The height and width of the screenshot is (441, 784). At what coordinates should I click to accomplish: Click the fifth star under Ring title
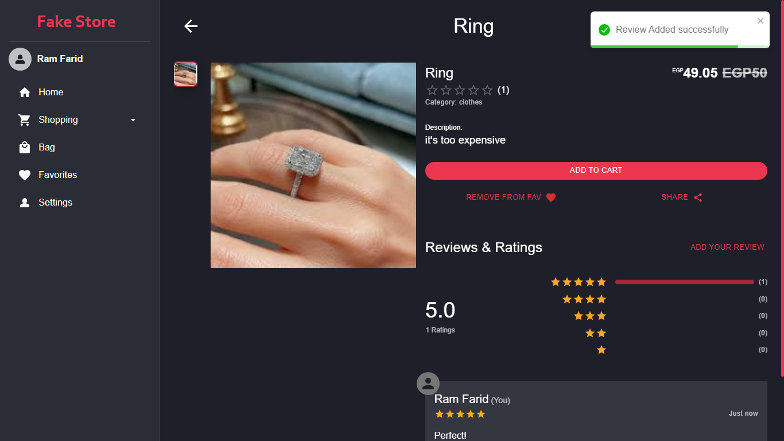pos(487,90)
